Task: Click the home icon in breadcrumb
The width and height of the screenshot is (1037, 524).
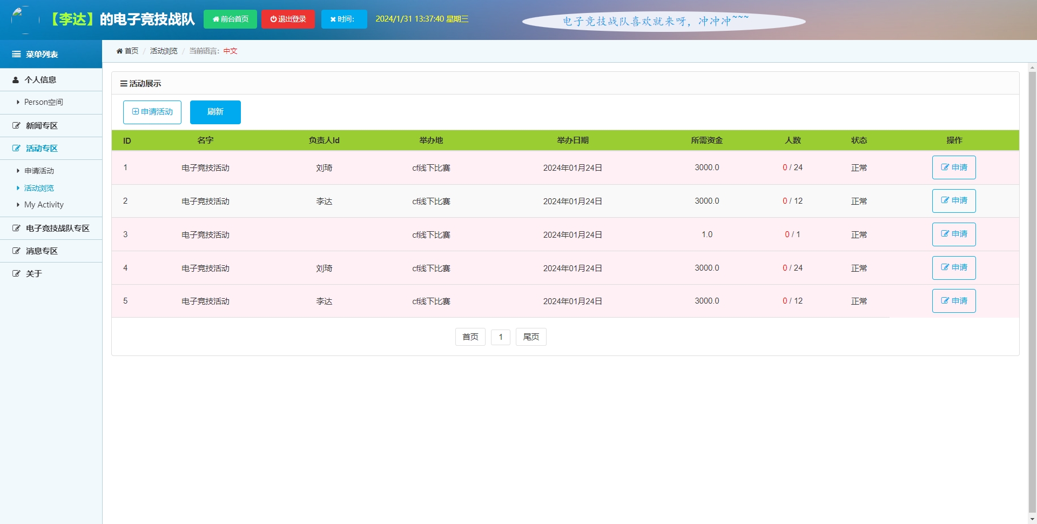Action: 119,51
